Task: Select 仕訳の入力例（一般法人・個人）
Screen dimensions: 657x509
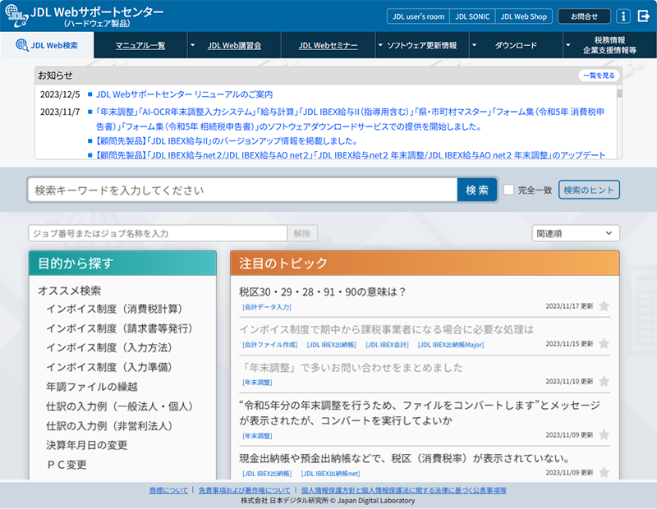Action: tap(119, 406)
